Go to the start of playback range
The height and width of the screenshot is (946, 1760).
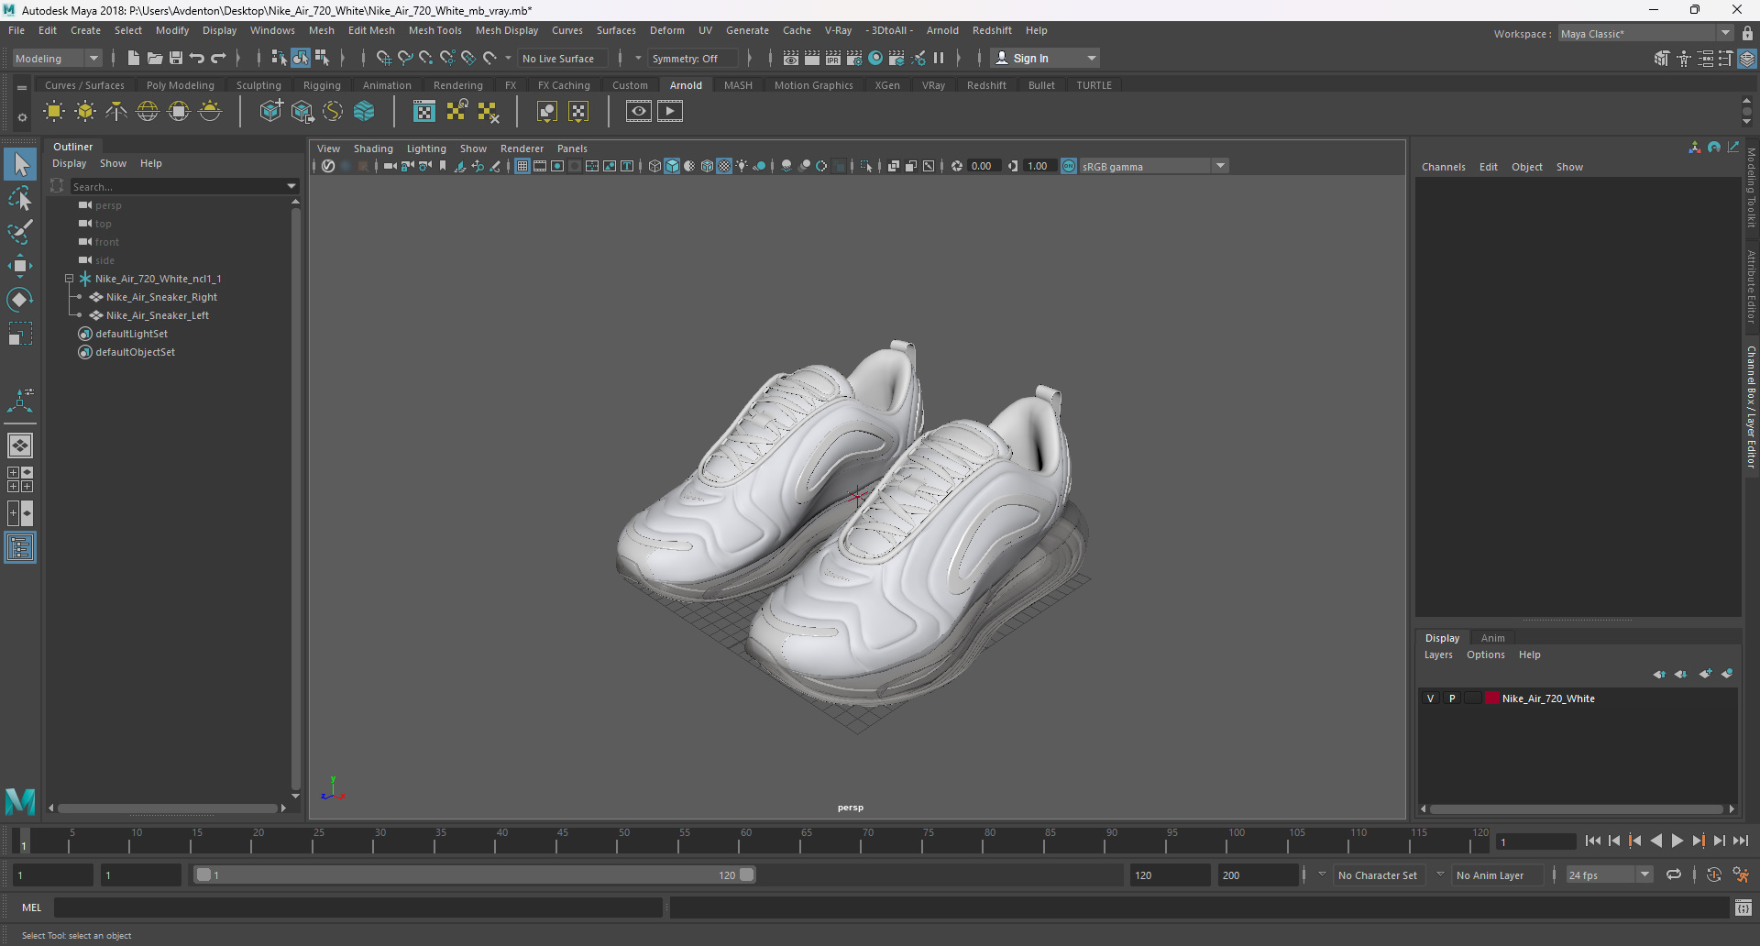tap(1593, 841)
